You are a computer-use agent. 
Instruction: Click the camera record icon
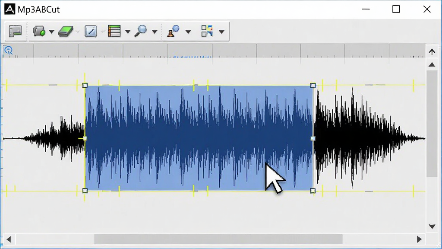click(x=39, y=31)
